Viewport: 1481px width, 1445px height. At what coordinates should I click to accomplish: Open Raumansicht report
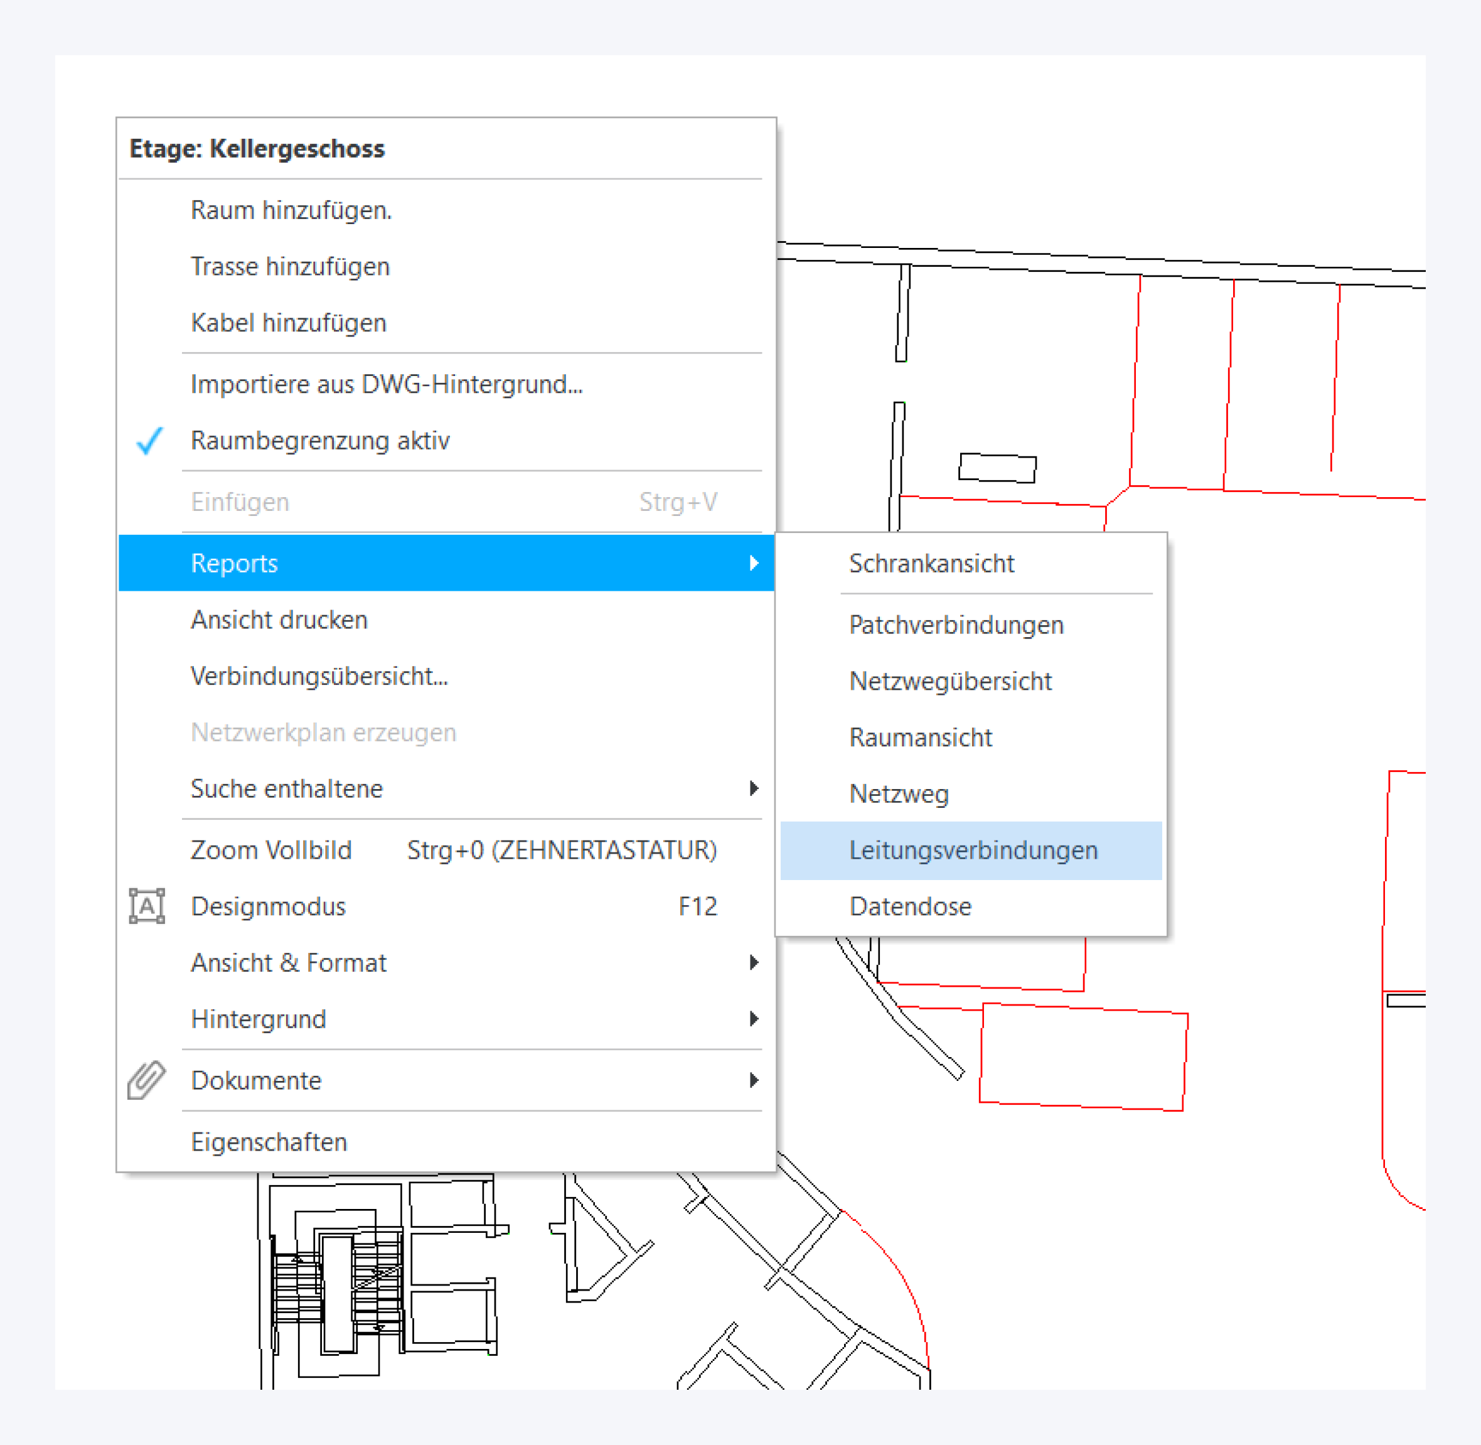(921, 737)
